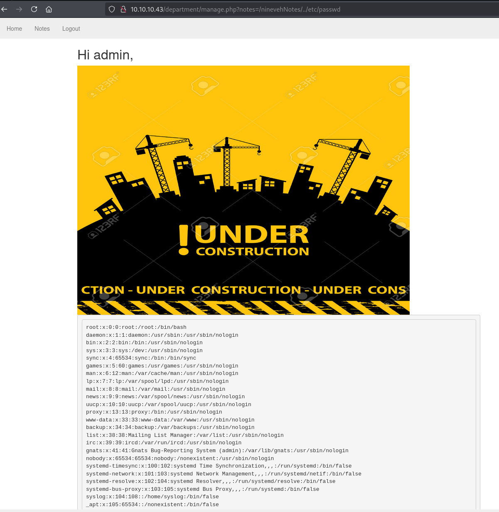Image resolution: width=499 pixels, height=512 pixels.
Task: Click the Gnats Bug-Reporting System line
Action: click(217, 451)
